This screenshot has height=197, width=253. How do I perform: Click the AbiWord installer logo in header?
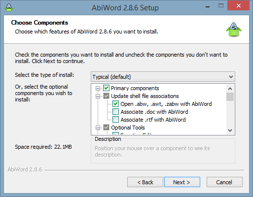click(x=234, y=30)
